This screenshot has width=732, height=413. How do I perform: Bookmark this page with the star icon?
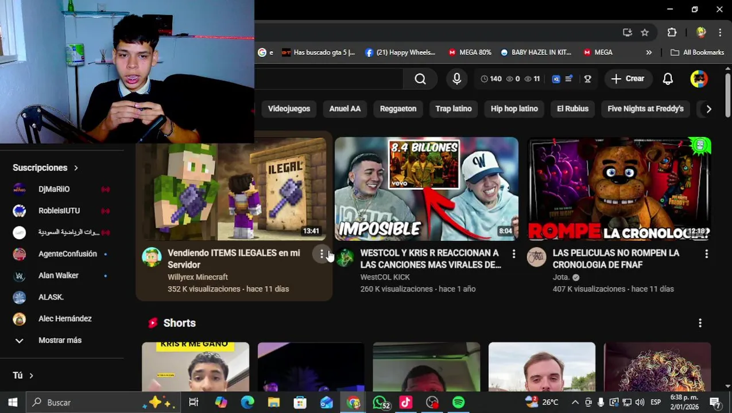click(x=645, y=33)
